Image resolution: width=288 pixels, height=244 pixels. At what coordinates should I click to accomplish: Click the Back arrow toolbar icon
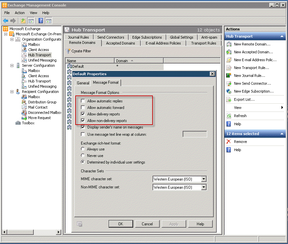[x=6, y=21]
